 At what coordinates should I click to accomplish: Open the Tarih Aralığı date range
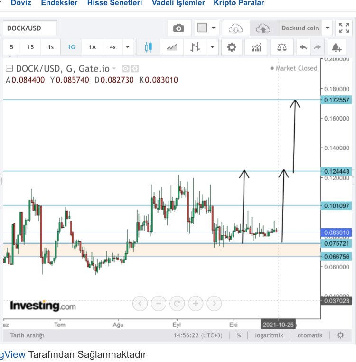point(27,335)
